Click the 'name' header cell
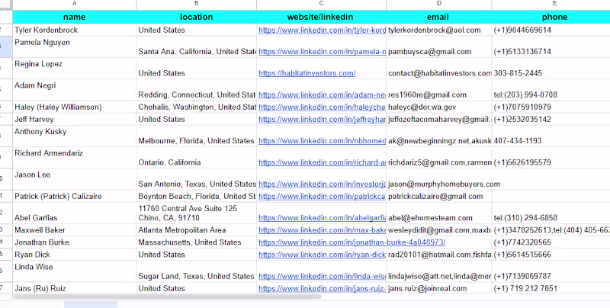This screenshot has height=308, width=610. point(74,17)
